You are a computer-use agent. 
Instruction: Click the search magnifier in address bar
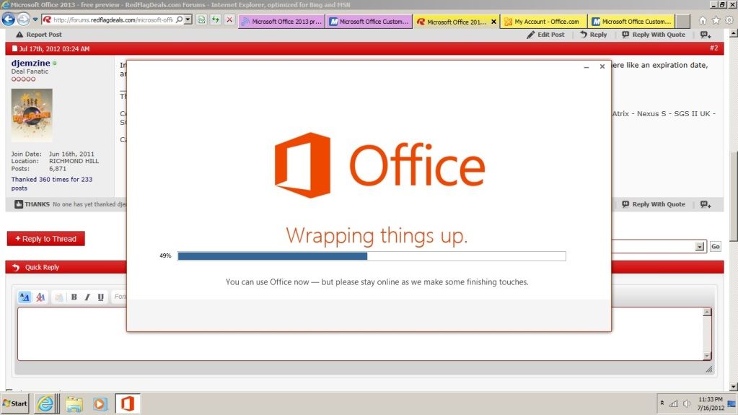point(179,19)
